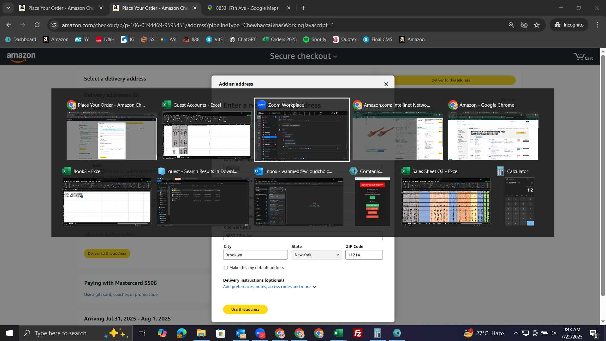Click the Deliver to this address button at left
Screen dimensions: 606x341
pyautogui.click(x=107, y=254)
